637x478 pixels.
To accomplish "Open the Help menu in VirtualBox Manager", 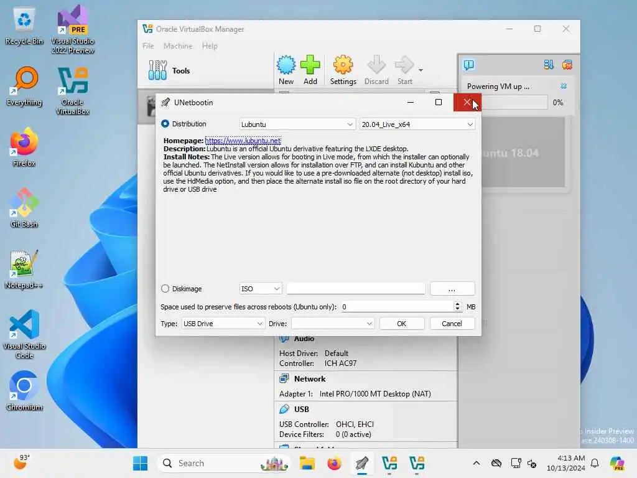I will tap(210, 46).
